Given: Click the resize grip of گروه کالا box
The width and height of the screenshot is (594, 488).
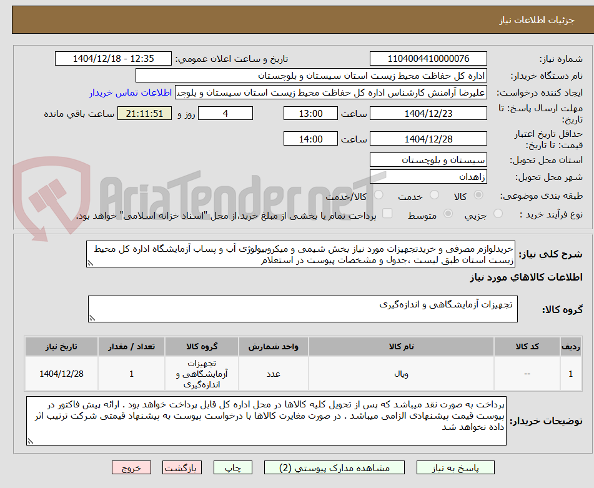Looking at the screenshot, I should tap(91, 318).
